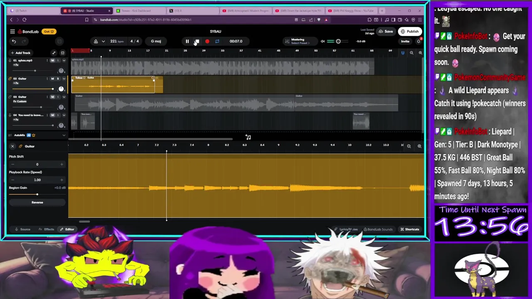Open track 01 sybau.mp3 options menu dots

point(47,61)
